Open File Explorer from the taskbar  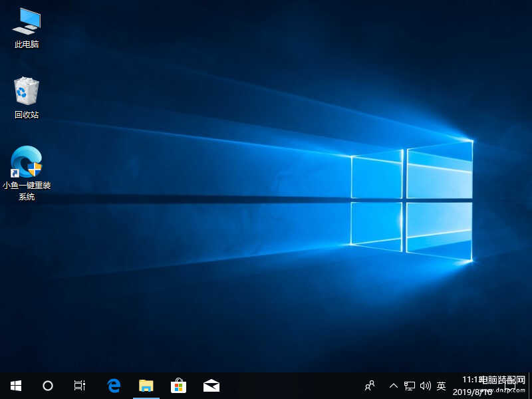[x=146, y=386]
